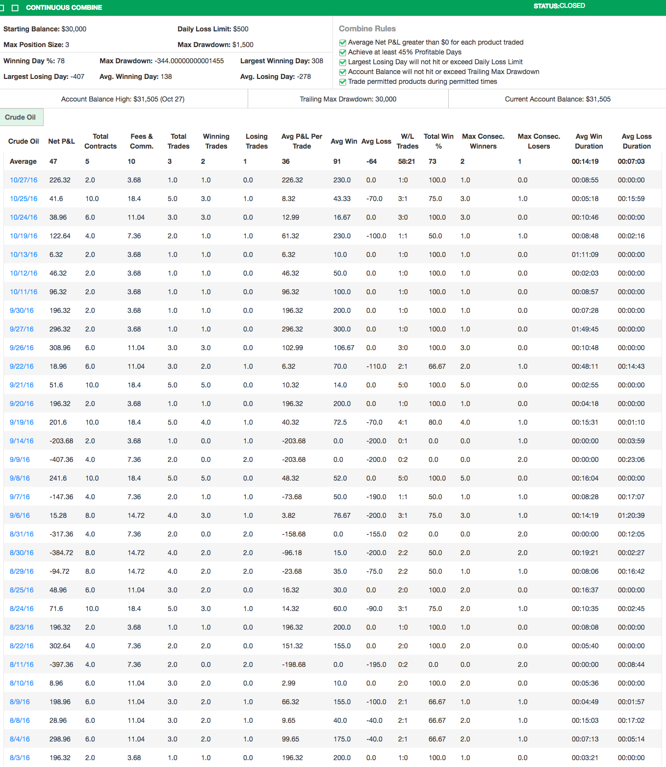Uncheck the Largest Losing Day rule
The height and width of the screenshot is (767, 666).
click(342, 62)
